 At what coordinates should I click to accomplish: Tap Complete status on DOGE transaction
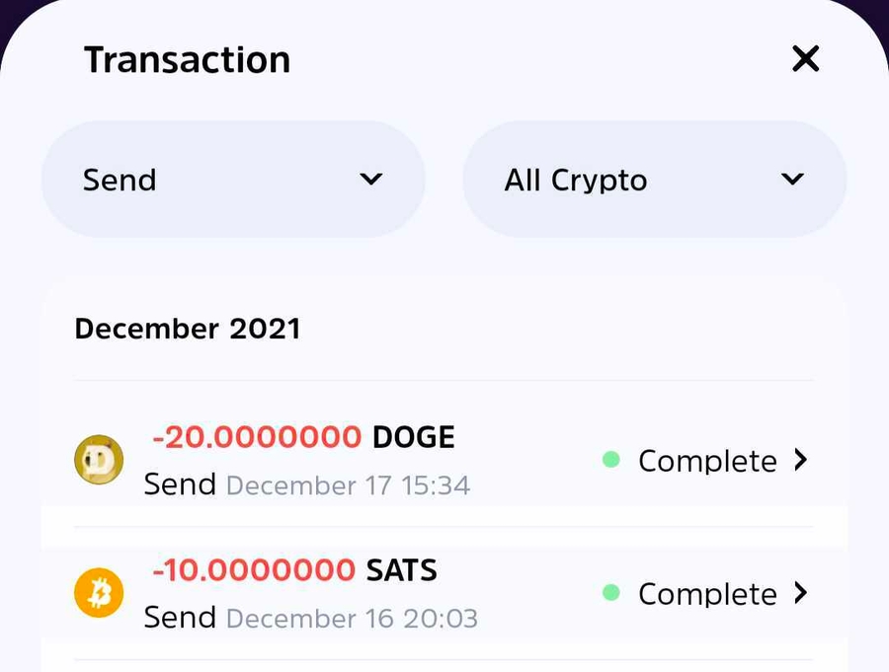tap(707, 461)
